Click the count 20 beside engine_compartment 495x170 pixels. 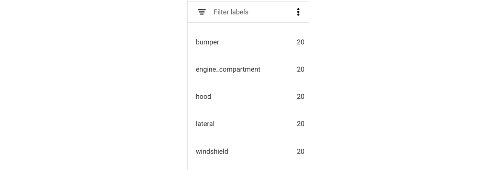click(x=300, y=69)
